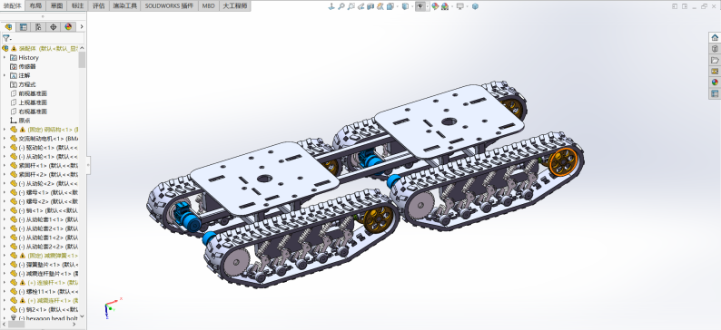Open the feature tree filter dropdown
Viewport: 721px width, 330px height.
[7, 39]
